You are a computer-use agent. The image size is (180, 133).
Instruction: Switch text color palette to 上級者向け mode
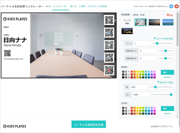[x=167, y=113]
